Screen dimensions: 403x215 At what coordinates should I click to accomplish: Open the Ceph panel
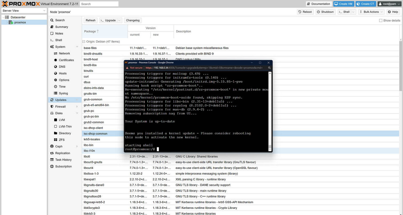59,146
